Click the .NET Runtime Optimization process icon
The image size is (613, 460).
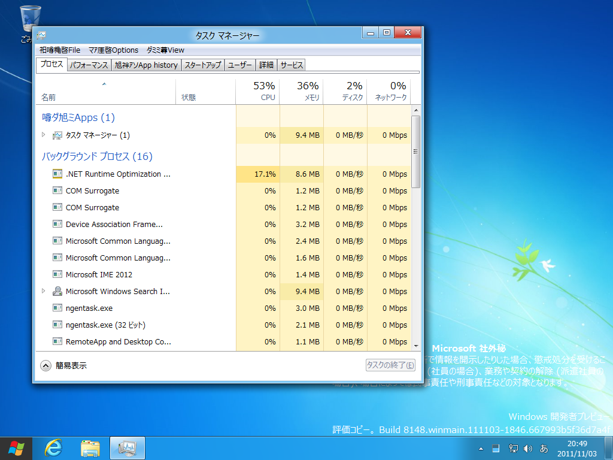coord(57,174)
